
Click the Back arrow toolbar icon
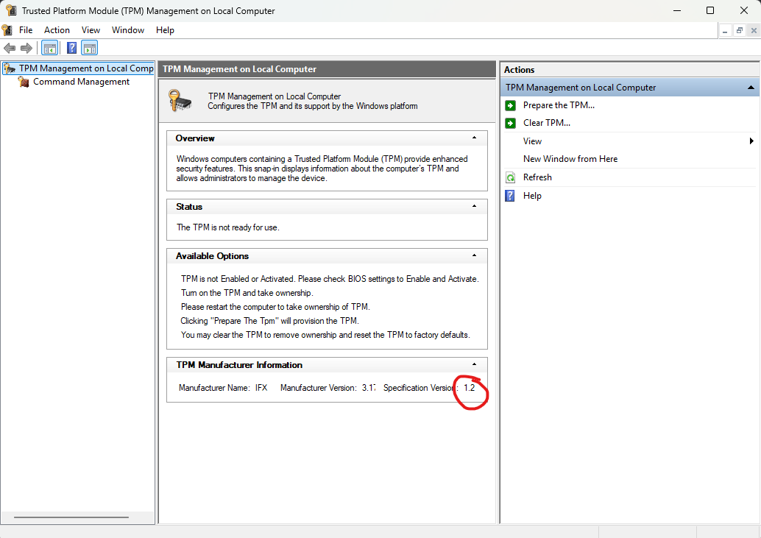[10, 48]
